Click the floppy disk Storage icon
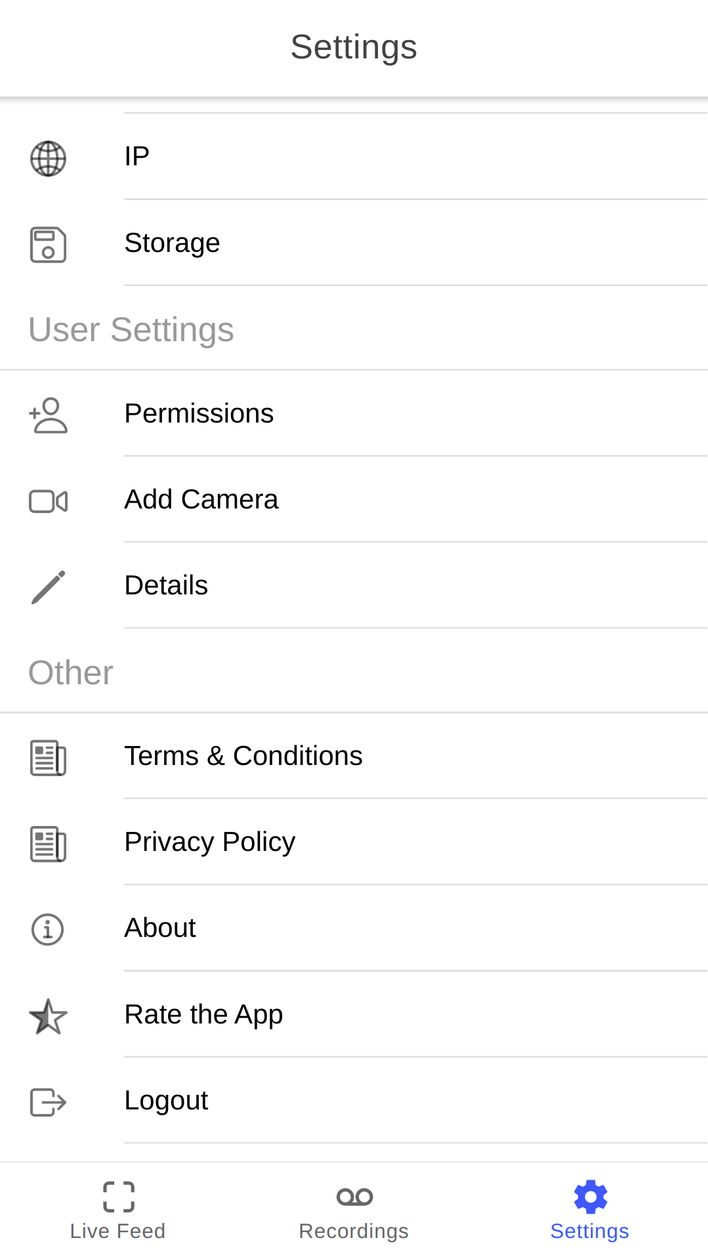708x1259 pixels. tap(48, 245)
